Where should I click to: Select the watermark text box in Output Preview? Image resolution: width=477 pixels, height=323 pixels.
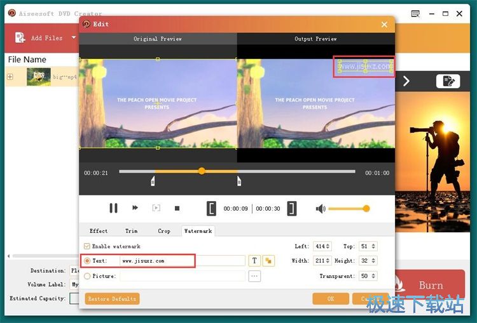(365, 66)
